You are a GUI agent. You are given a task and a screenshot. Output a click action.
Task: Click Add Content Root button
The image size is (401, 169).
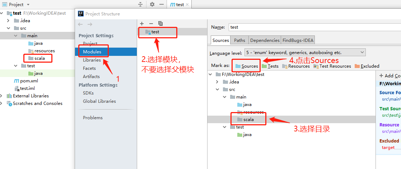[x=390, y=76]
